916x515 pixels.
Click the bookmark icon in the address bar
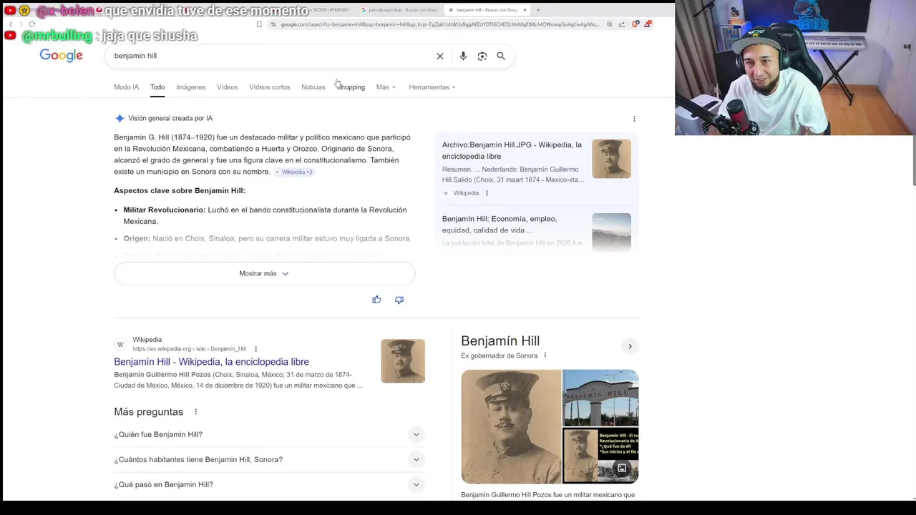[259, 24]
